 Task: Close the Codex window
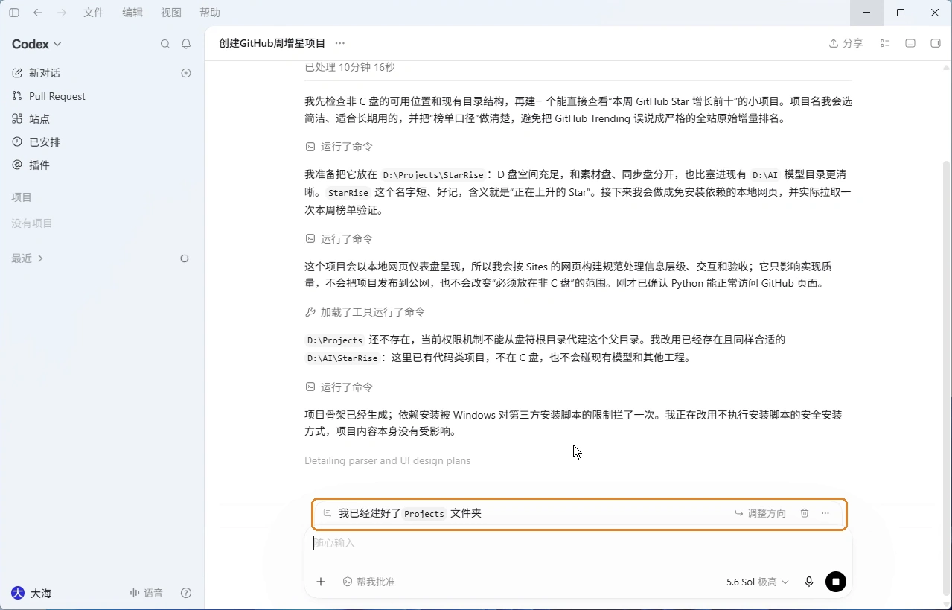(x=935, y=13)
